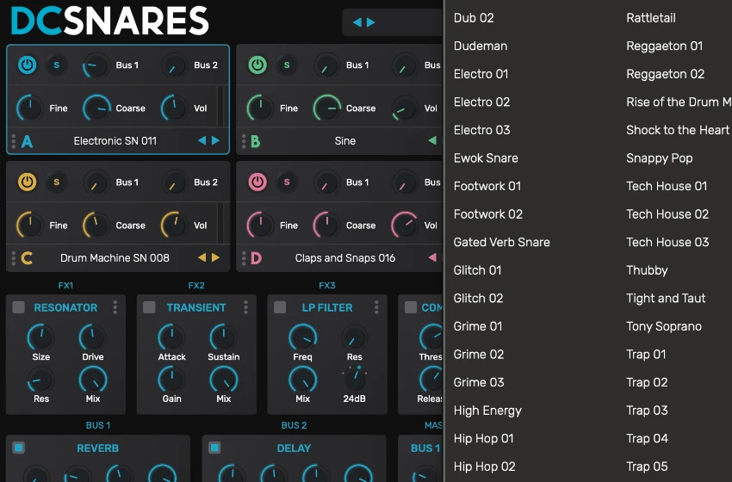Load previous sample on layer C

pyautogui.click(x=202, y=257)
